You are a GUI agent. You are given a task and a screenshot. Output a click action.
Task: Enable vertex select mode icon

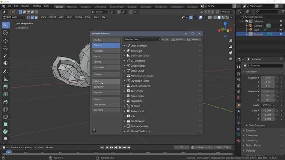(x=28, y=17)
